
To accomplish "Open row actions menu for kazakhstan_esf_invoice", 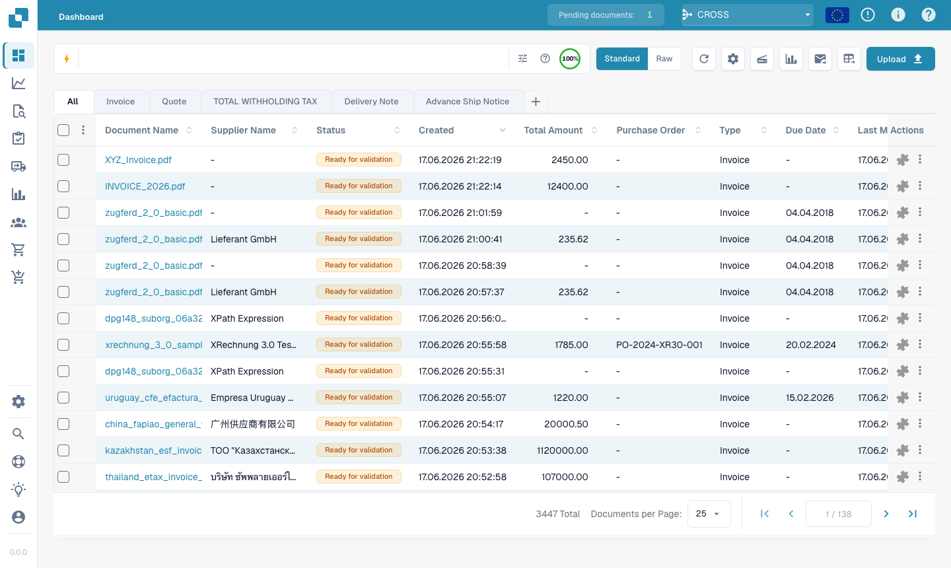I will pyautogui.click(x=920, y=450).
